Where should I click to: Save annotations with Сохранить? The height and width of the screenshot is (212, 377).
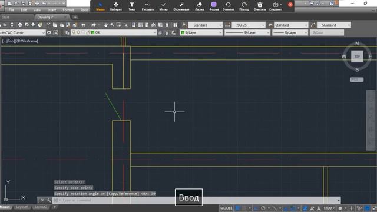click(276, 6)
